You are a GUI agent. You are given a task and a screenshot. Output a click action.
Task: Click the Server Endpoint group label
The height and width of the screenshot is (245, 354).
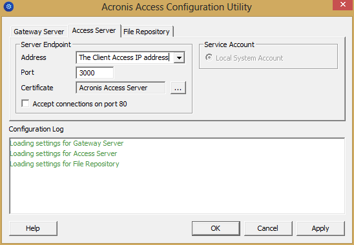[x=46, y=44]
